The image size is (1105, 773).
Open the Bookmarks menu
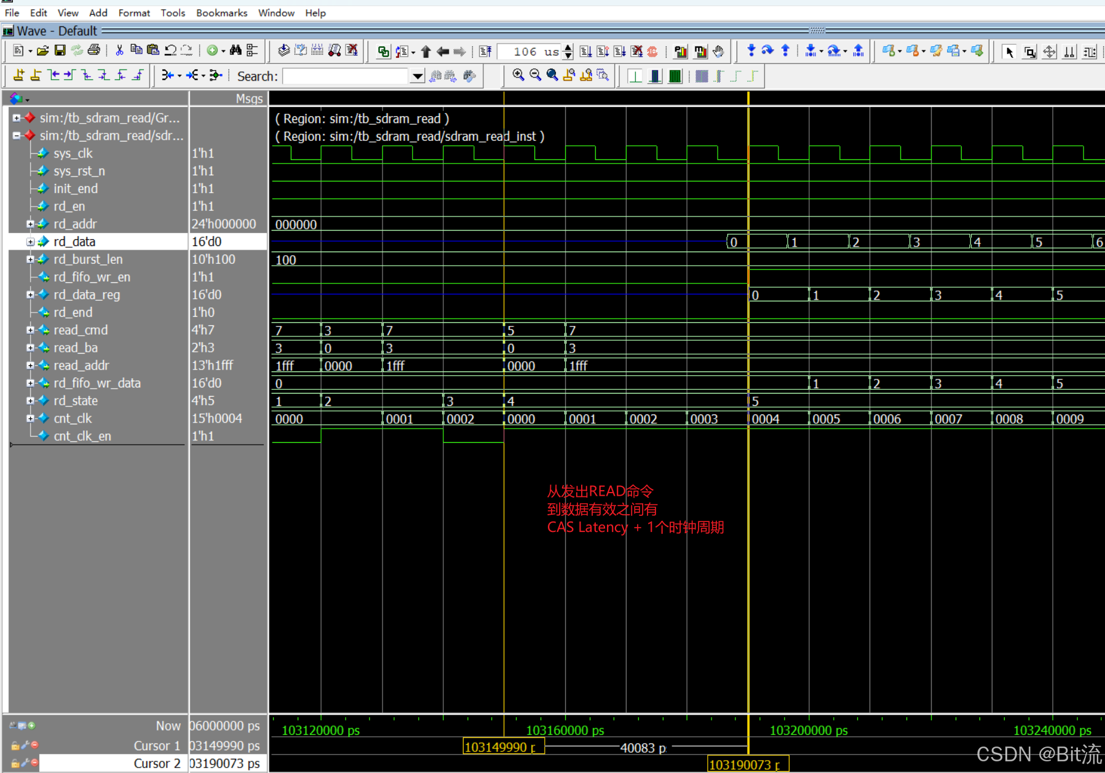[221, 13]
